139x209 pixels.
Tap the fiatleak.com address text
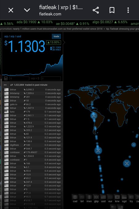click(50, 14)
